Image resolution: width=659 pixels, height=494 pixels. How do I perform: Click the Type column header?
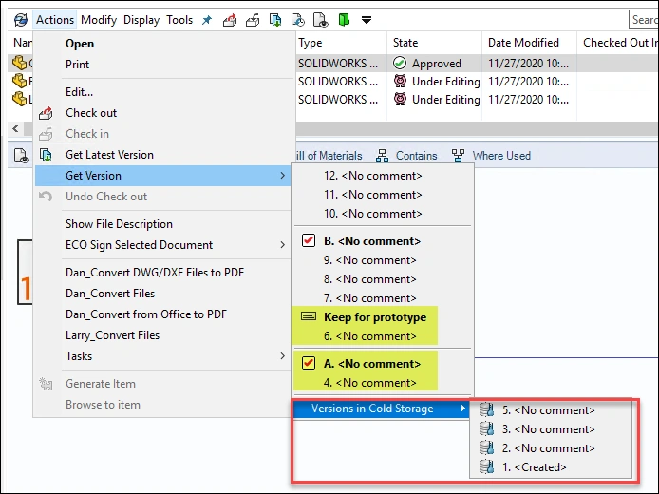tap(311, 43)
